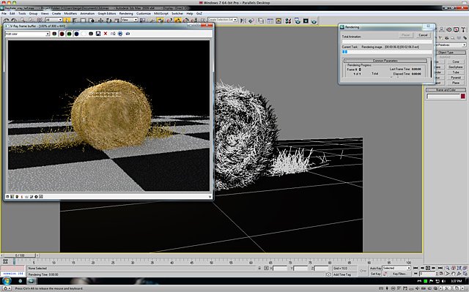Open the Customize menu

[144, 13]
